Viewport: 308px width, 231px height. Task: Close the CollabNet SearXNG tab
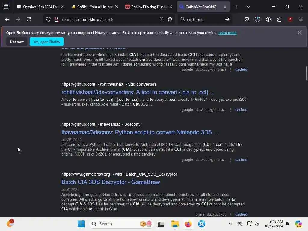[225, 7]
